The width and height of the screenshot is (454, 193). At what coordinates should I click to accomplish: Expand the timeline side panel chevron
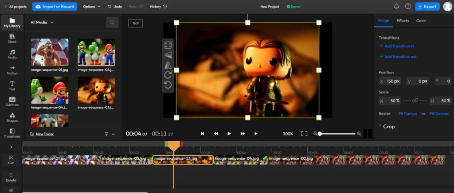(11, 147)
